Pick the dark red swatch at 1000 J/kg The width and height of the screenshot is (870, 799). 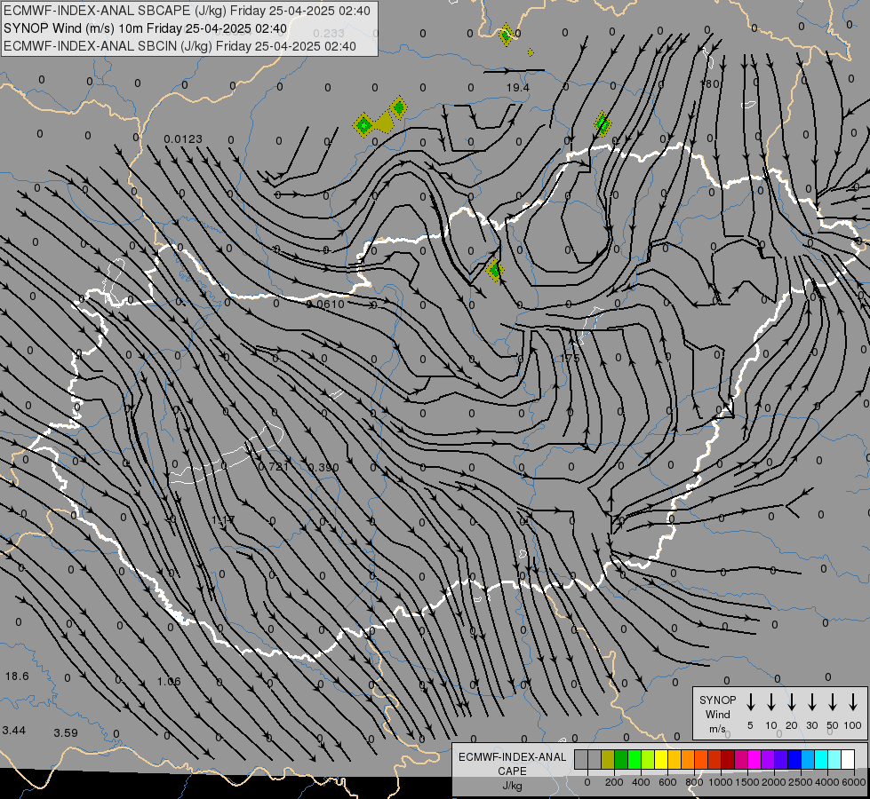[728, 759]
